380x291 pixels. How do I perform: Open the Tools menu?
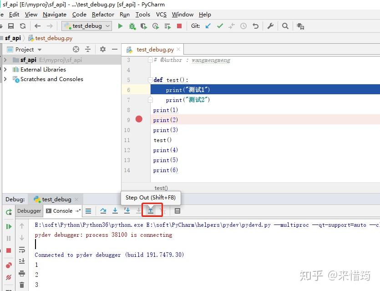(x=143, y=15)
